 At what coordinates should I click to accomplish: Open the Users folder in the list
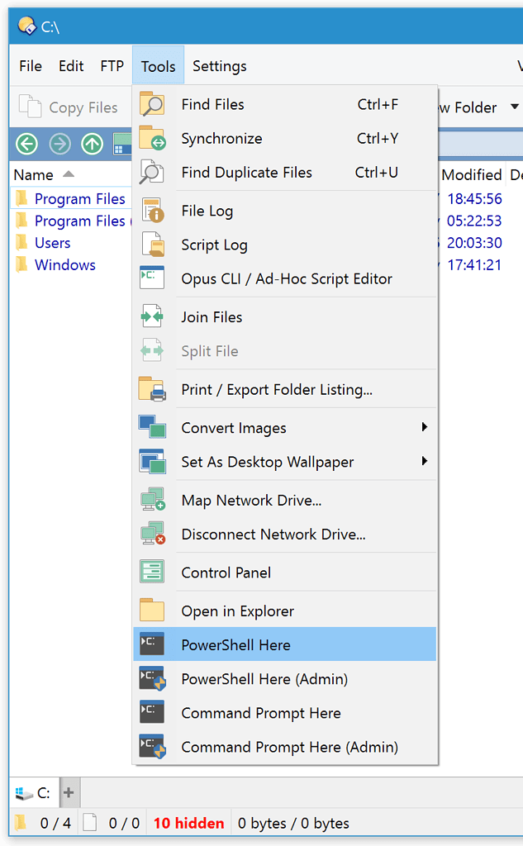(x=52, y=242)
